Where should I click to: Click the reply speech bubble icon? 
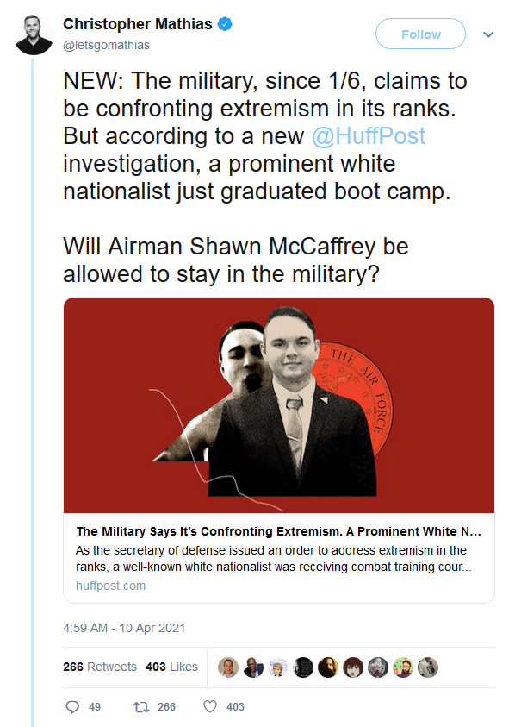[x=72, y=706]
